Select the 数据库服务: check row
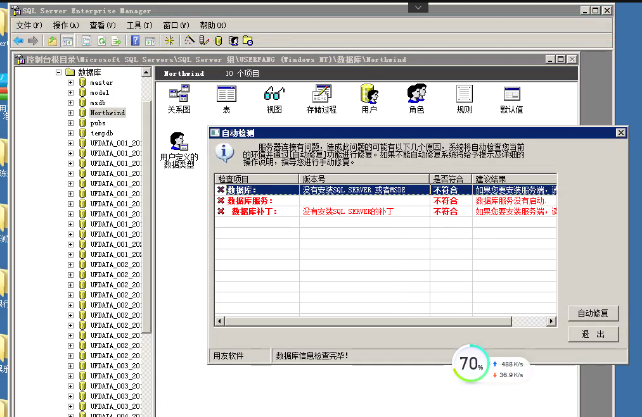The image size is (642, 417). click(386, 201)
